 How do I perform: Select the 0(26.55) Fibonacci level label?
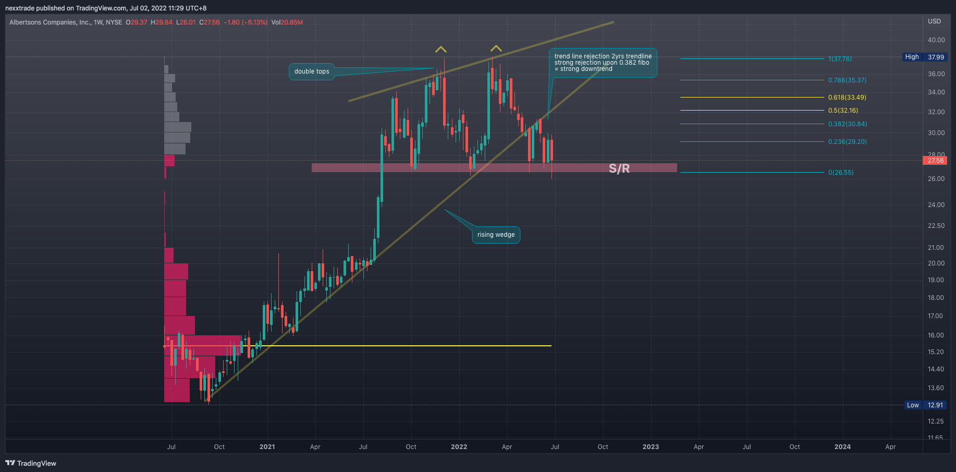[841, 173]
